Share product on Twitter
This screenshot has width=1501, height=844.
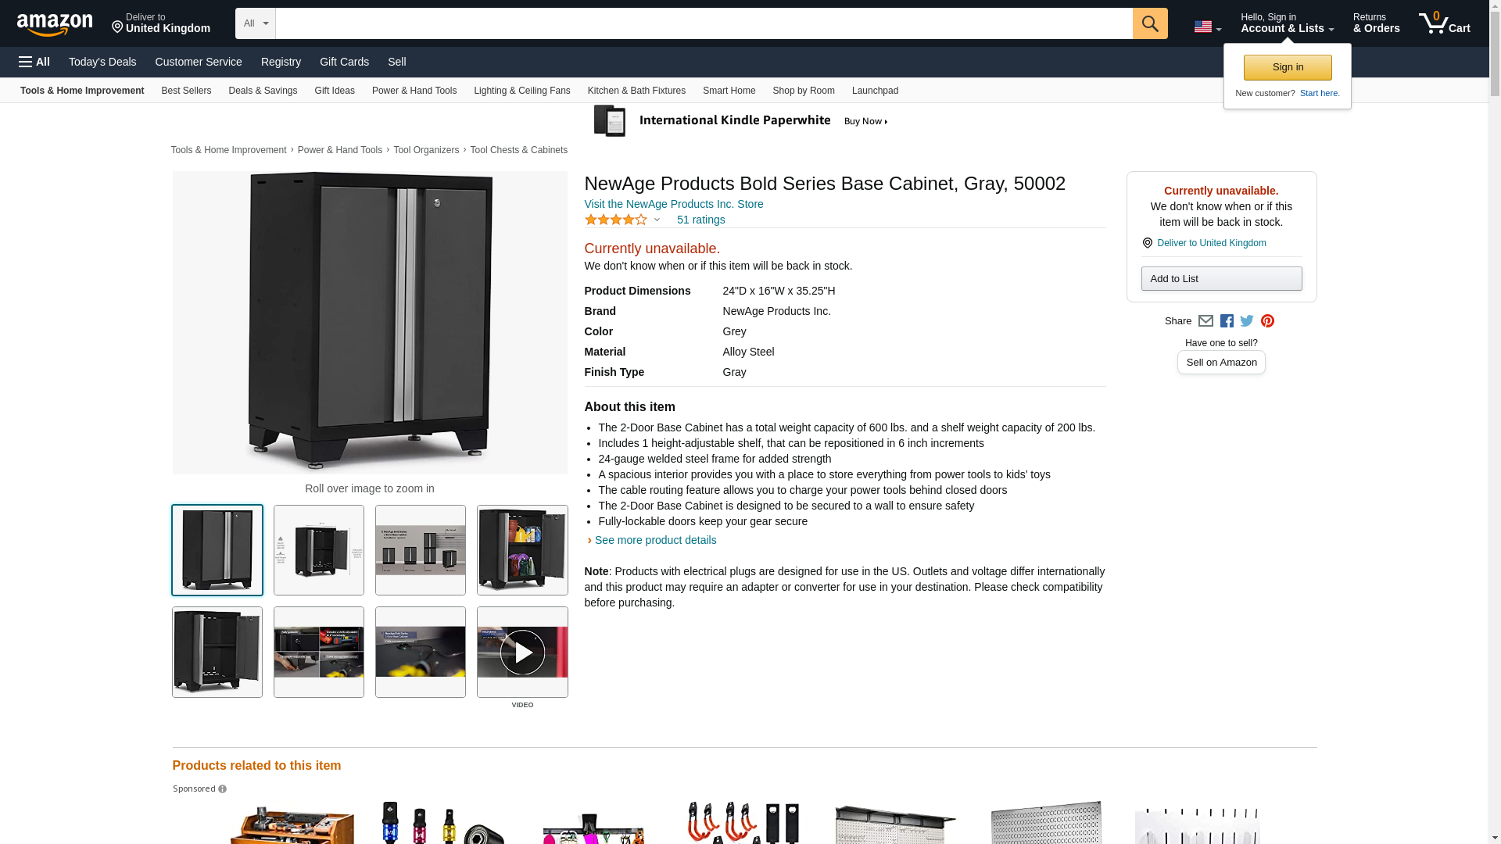point(1247,321)
